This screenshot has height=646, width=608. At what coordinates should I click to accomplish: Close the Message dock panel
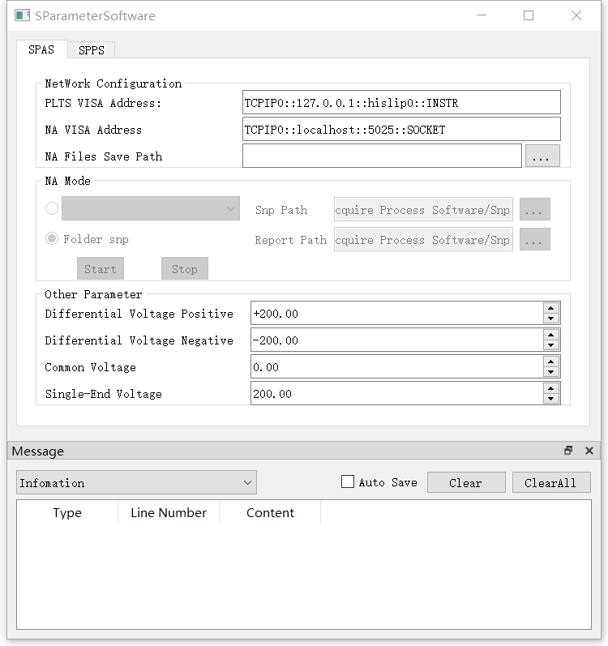(589, 451)
